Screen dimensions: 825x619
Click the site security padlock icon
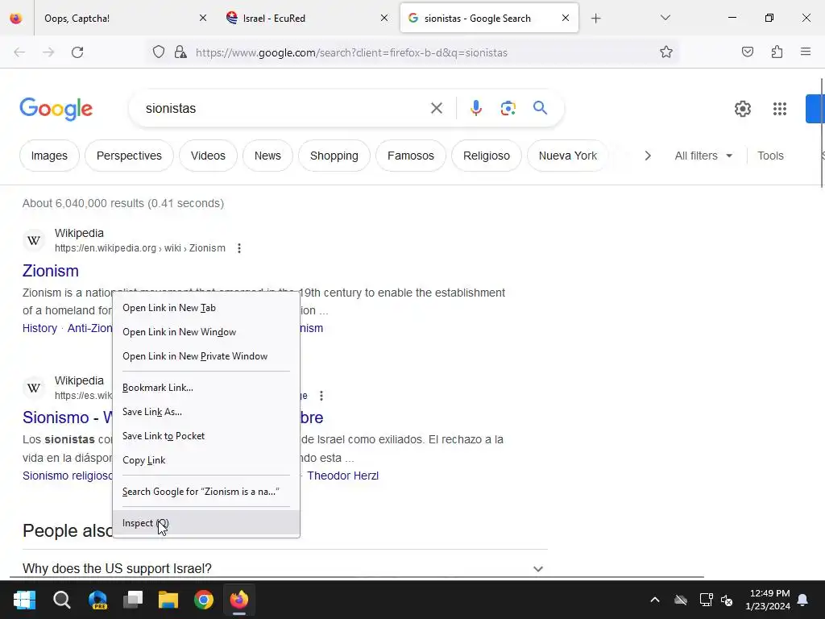tap(180, 52)
